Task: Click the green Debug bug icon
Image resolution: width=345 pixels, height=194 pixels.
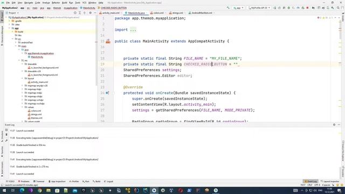Action: [289, 8]
